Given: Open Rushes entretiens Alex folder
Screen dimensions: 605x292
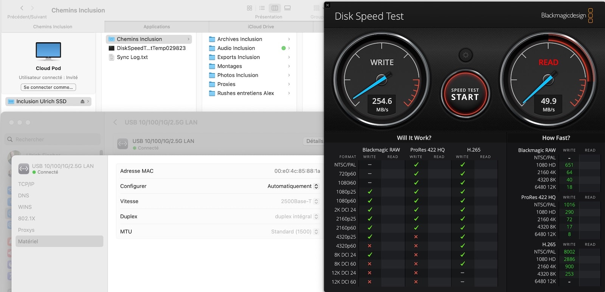Looking at the screenshot, I should click(242, 93).
